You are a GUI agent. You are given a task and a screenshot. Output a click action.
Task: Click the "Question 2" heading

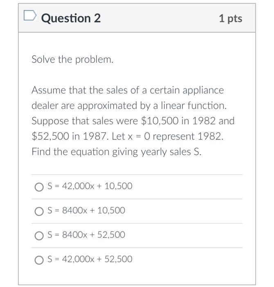coord(71,18)
